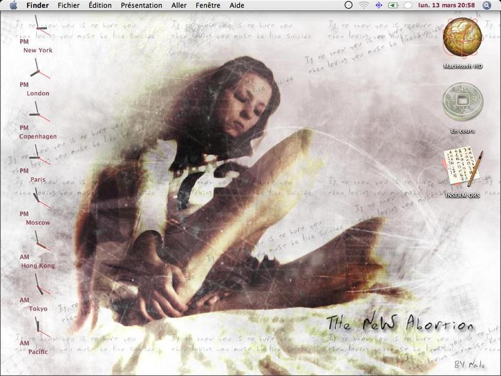Open the Aide menu
501x376 pixels.
tap(237, 6)
